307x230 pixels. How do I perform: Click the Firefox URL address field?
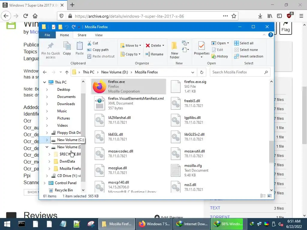click(148, 16)
